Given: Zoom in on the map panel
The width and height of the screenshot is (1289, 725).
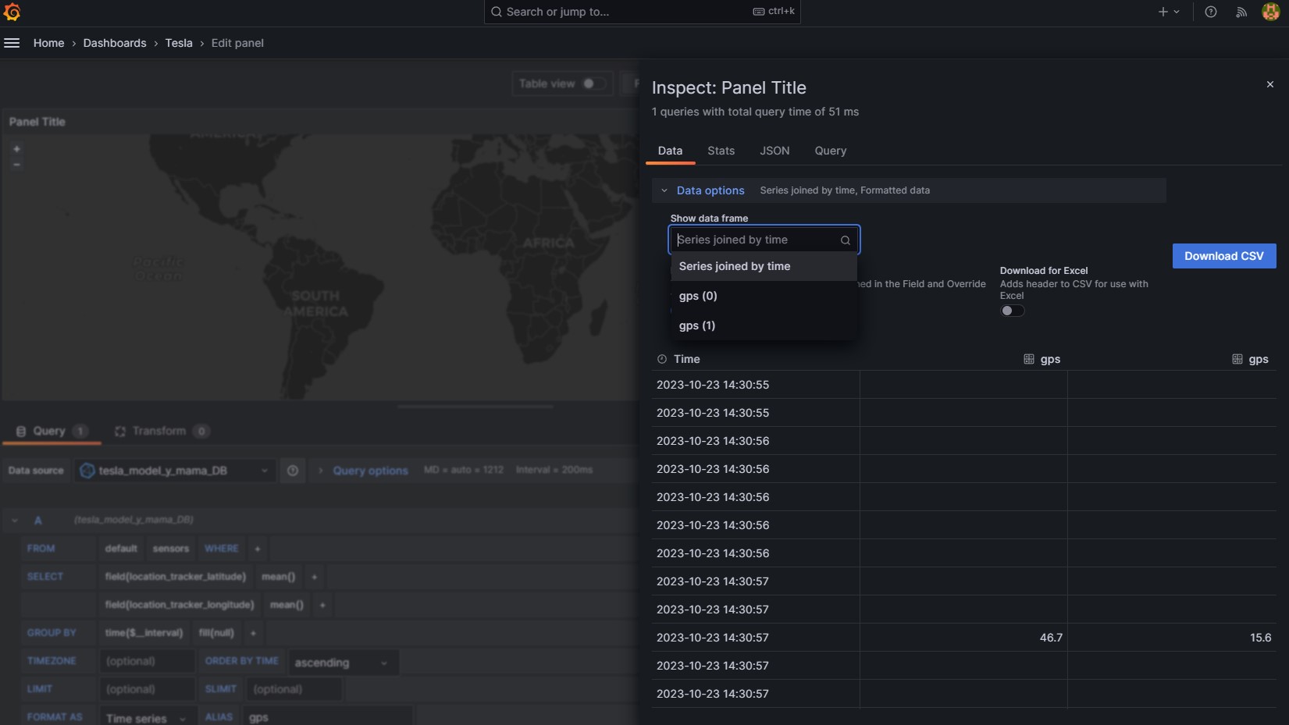Looking at the screenshot, I should coord(16,149).
